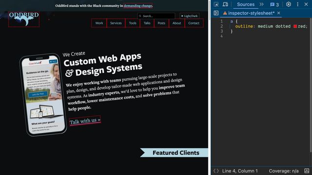Close the inspector-stylesheet tab

coord(279,13)
